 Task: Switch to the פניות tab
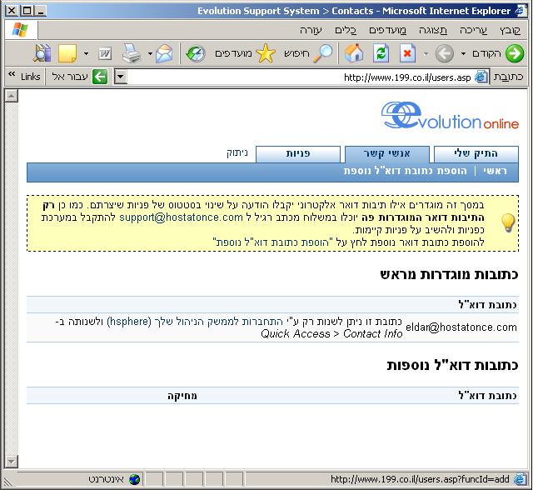(298, 154)
